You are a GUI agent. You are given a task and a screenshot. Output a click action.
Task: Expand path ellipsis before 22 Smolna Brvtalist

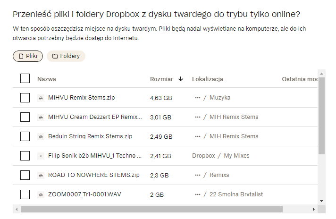[197, 194]
